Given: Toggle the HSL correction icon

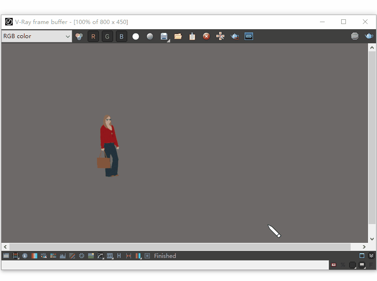Looking at the screenshot, I should point(44,256).
